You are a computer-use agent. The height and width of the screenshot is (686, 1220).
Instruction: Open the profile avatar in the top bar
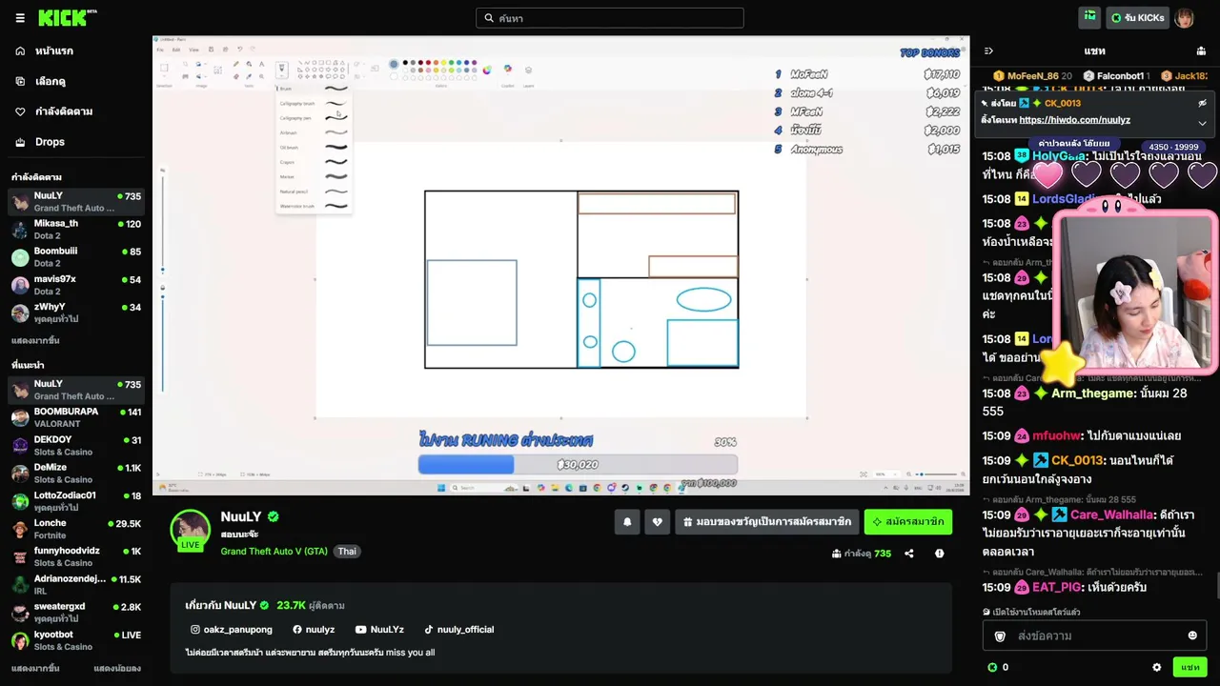click(x=1184, y=18)
